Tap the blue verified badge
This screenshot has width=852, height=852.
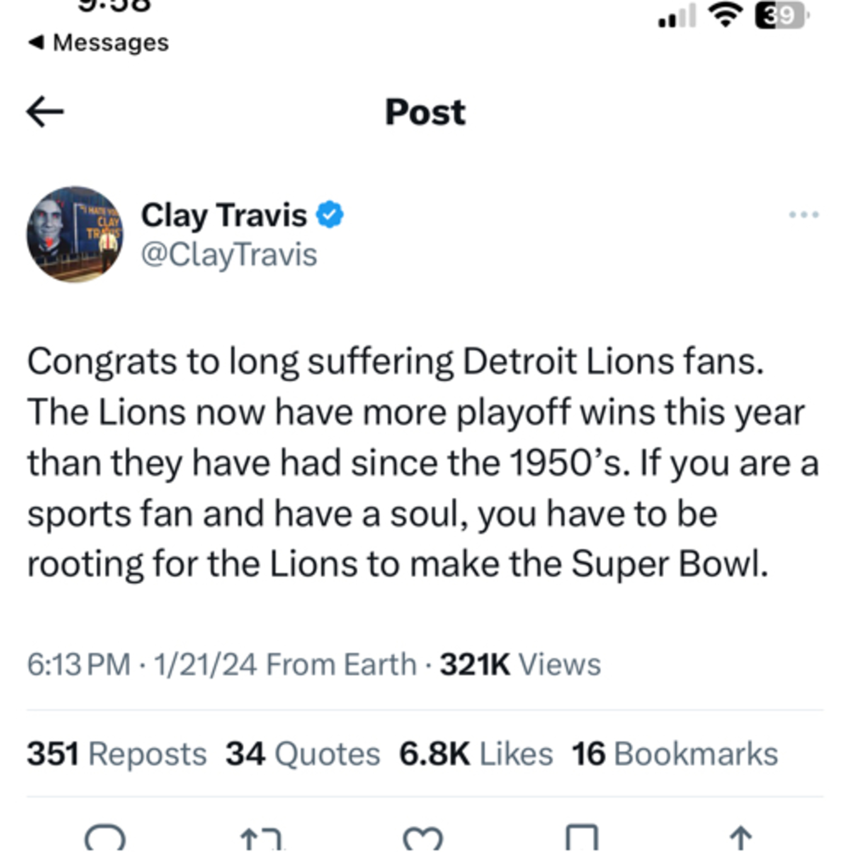click(329, 214)
